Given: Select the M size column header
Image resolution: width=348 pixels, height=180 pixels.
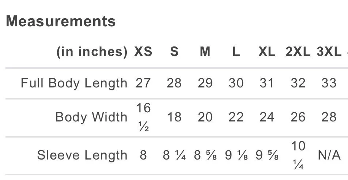Looking at the screenshot, I should 205,52.
